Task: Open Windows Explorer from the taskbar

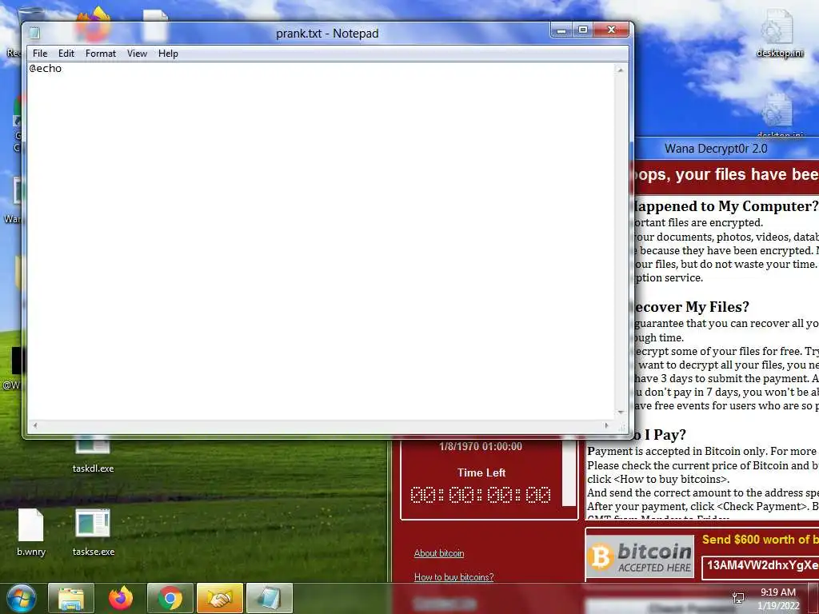Action: tap(71, 598)
